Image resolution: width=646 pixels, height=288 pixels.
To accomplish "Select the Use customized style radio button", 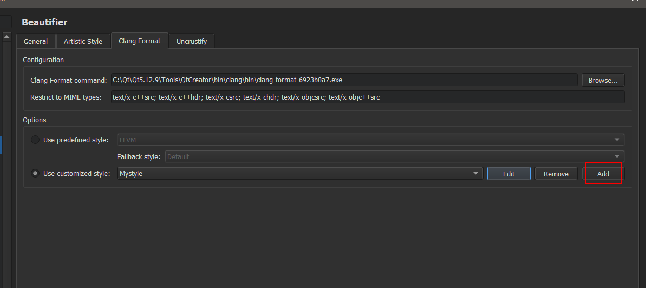I will pos(35,174).
